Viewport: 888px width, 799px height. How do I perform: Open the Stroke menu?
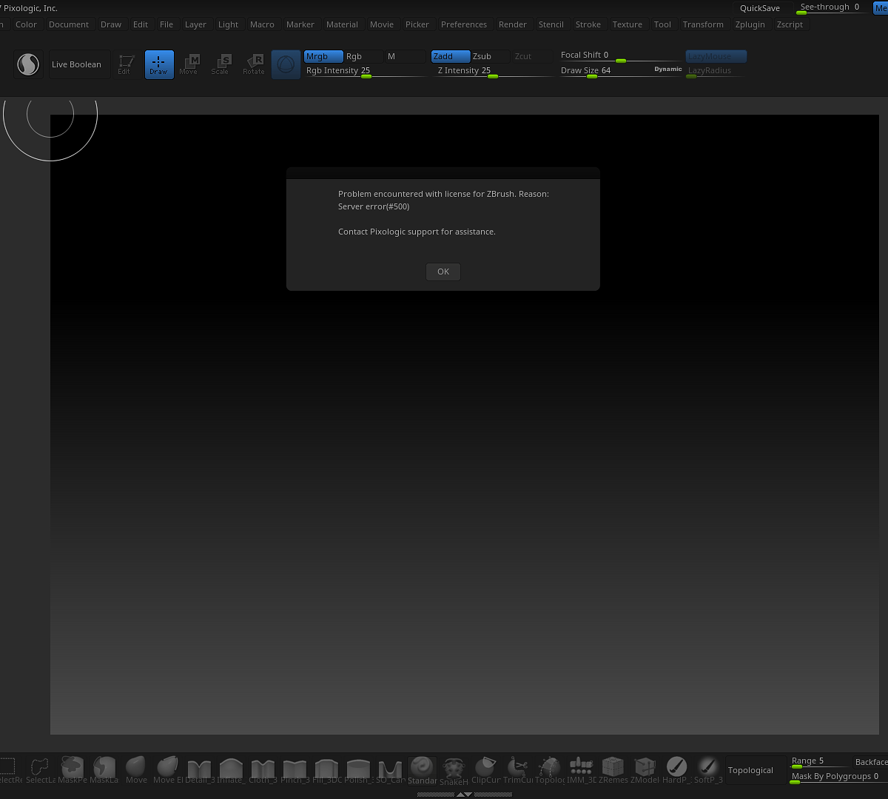[x=588, y=24]
